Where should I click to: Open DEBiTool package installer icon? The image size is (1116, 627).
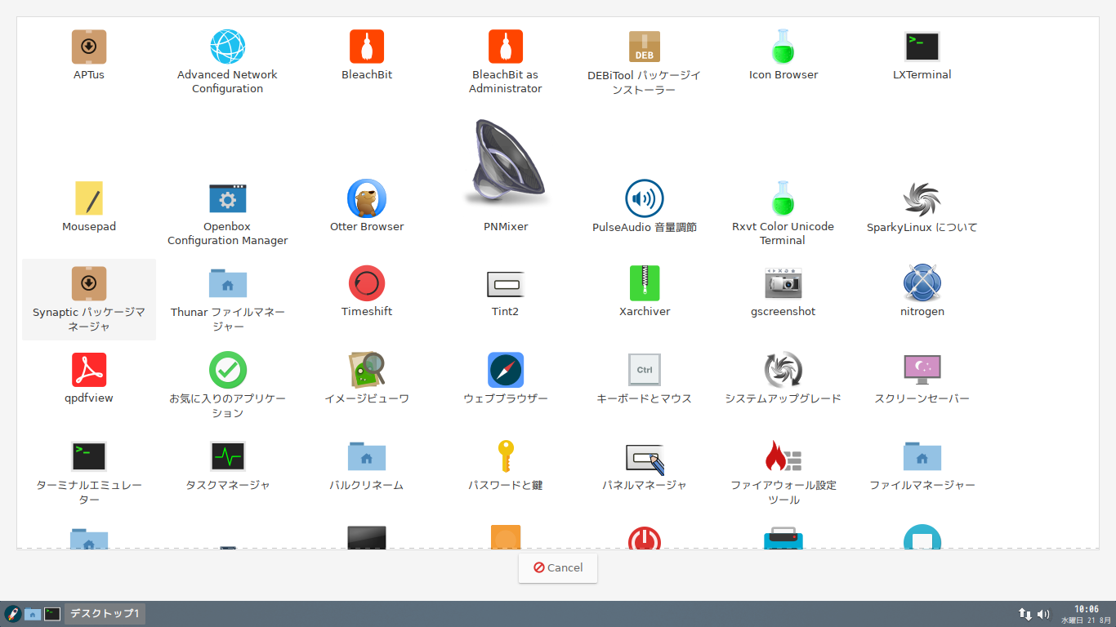point(645,47)
